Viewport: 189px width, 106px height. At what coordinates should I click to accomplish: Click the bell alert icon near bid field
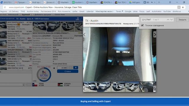click(54, 68)
